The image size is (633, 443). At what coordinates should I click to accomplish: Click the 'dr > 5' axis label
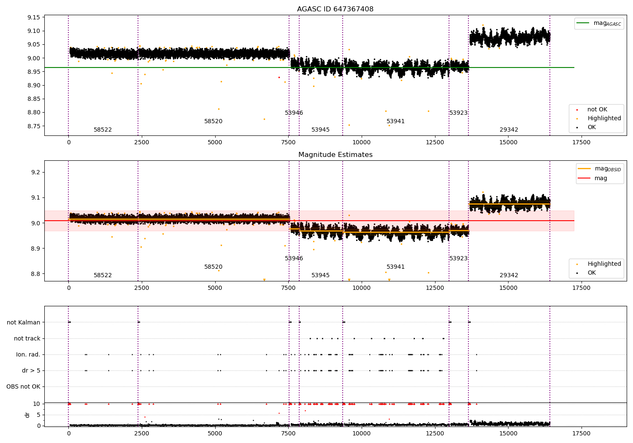click(31, 370)
